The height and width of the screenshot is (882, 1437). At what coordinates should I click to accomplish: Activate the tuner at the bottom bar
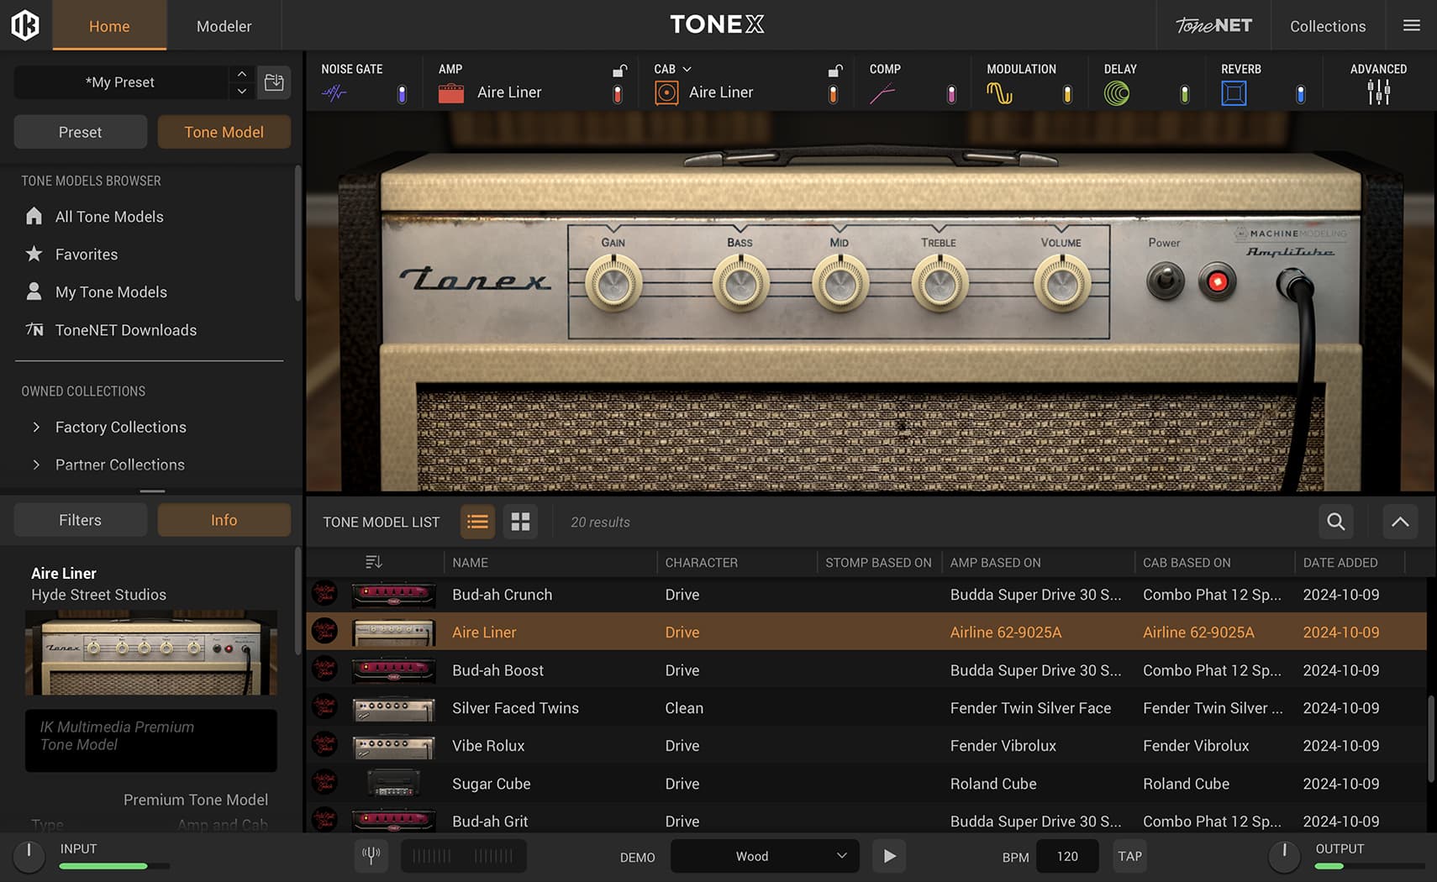371,855
